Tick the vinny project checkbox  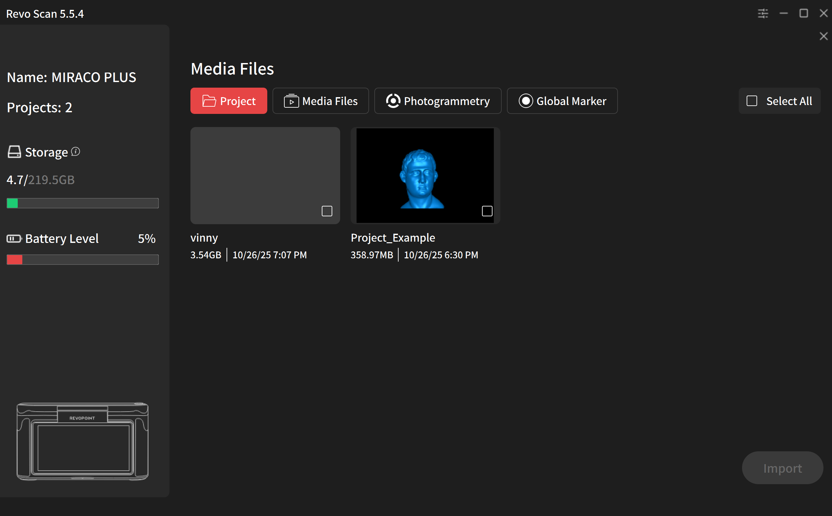point(327,211)
